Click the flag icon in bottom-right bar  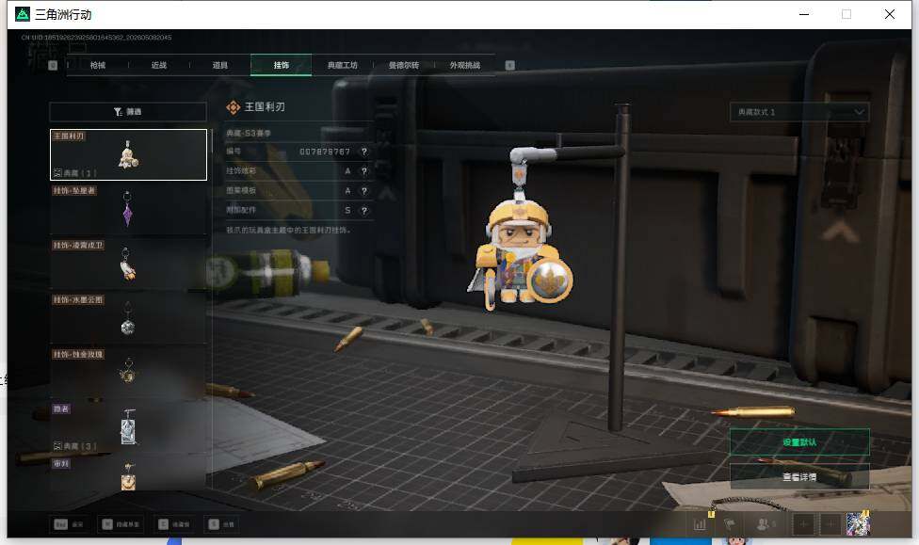click(730, 524)
